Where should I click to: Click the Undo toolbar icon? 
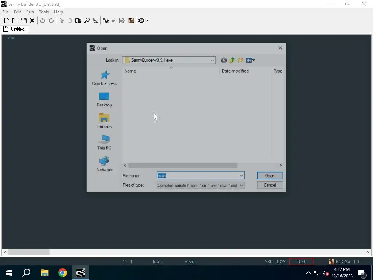point(42,20)
